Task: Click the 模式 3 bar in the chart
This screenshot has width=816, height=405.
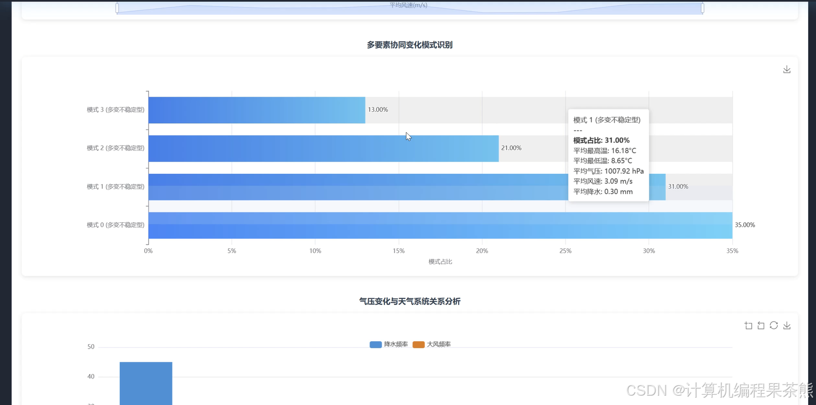Action: click(x=257, y=110)
